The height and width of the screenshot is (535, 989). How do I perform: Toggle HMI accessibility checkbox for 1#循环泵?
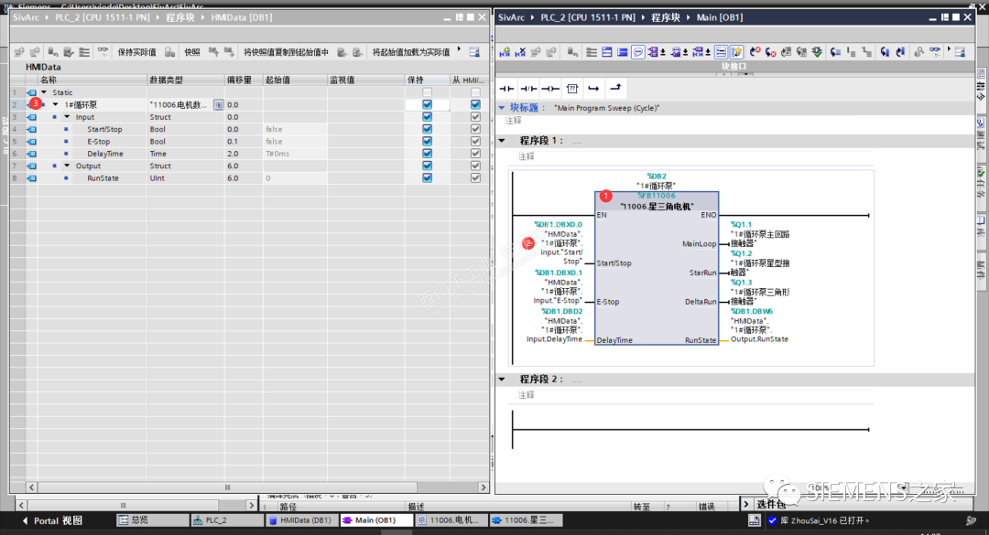pyautogui.click(x=474, y=103)
